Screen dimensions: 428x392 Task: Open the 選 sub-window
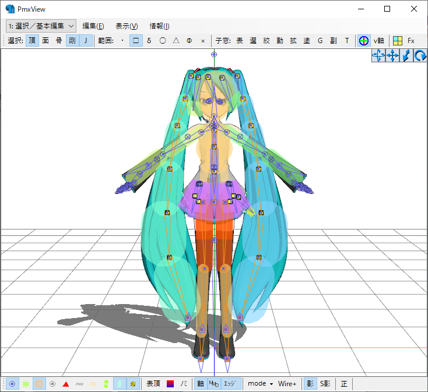coord(253,41)
